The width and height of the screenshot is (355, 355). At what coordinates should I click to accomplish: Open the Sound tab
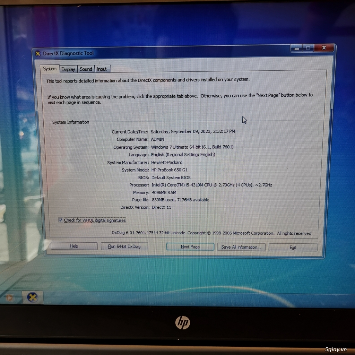point(86,69)
